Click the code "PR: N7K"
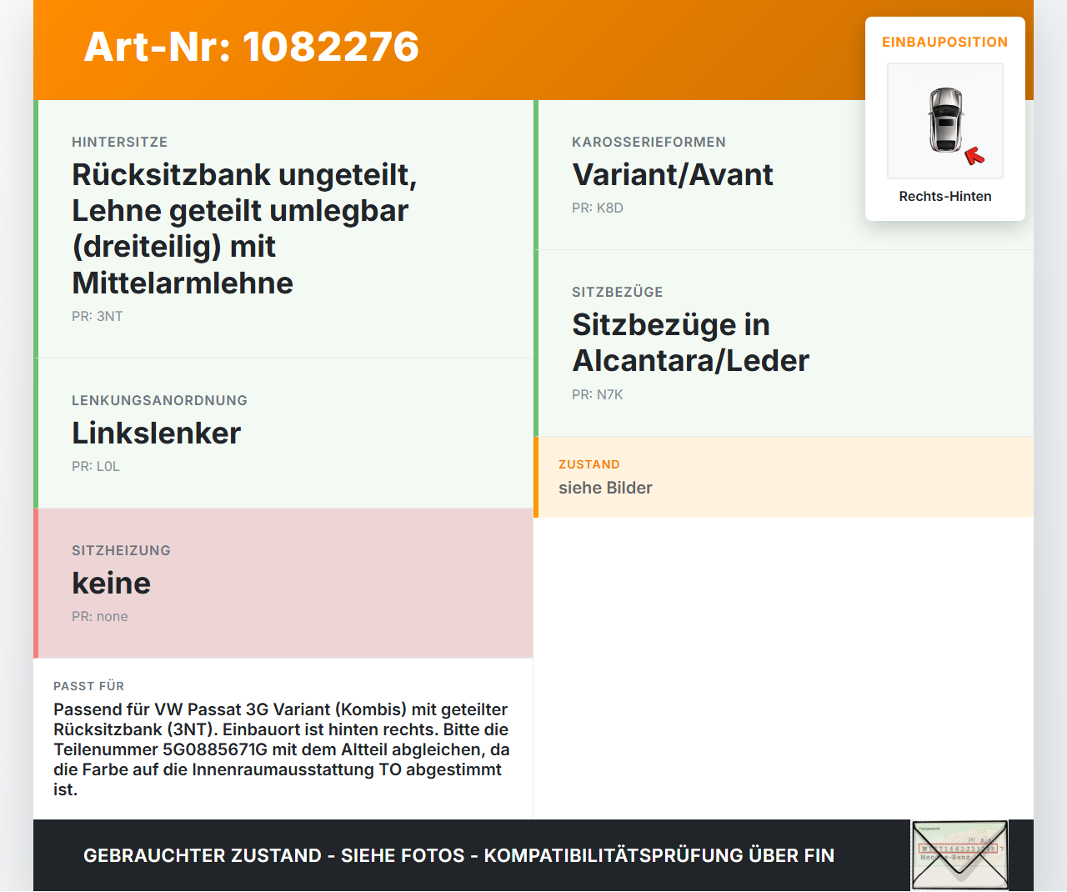Image resolution: width=1067 pixels, height=892 pixels. point(598,394)
